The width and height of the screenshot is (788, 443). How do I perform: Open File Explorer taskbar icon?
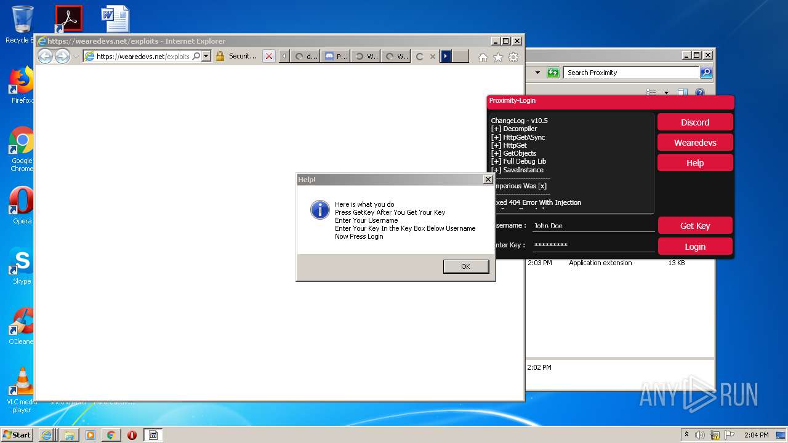coord(69,435)
